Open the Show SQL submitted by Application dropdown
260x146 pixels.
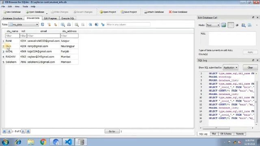pyautogui.click(x=230, y=68)
